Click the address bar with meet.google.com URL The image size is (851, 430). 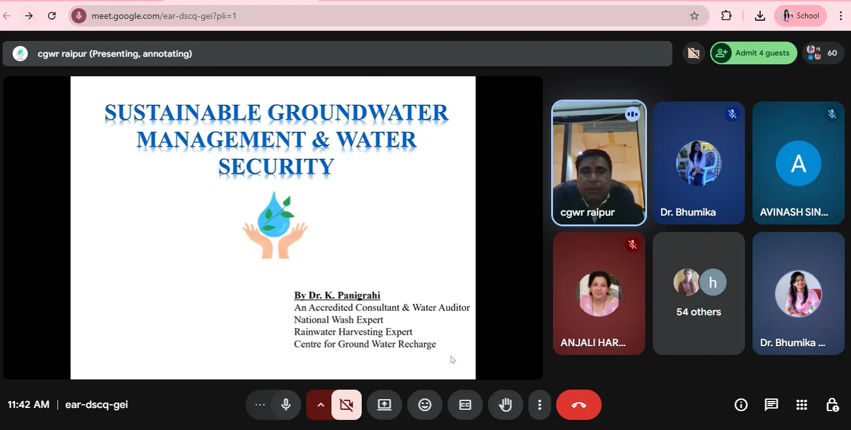379,16
